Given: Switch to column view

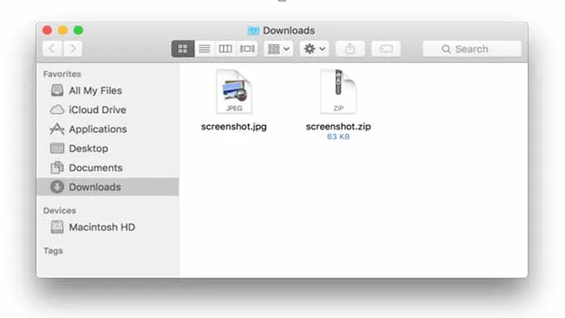Looking at the screenshot, I should (x=225, y=48).
